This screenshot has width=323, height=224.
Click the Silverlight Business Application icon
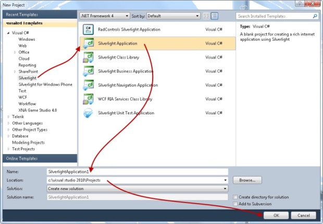click(x=88, y=71)
